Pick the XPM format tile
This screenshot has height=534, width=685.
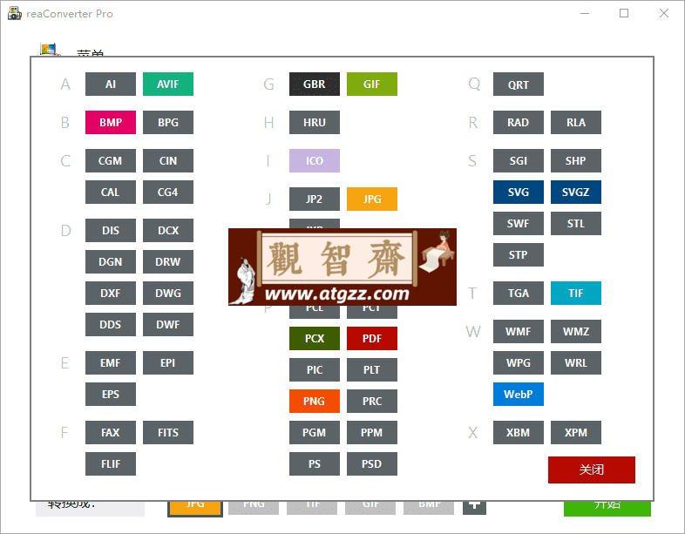point(576,433)
